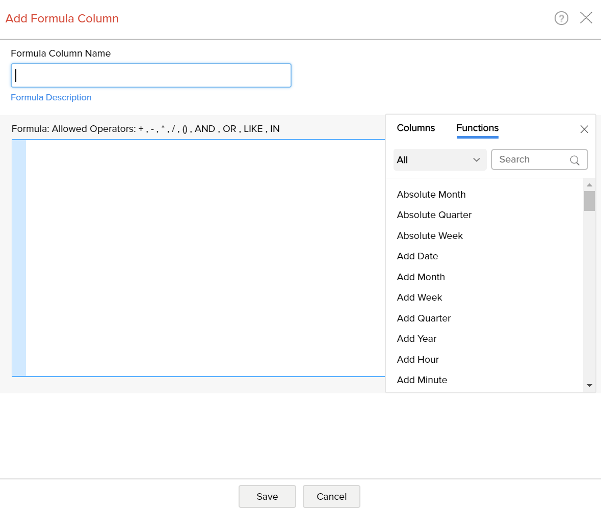Open the Formula Description link
The height and width of the screenshot is (511, 601).
click(x=51, y=97)
